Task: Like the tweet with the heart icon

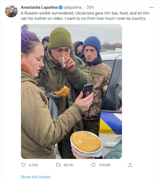Action: (93, 165)
